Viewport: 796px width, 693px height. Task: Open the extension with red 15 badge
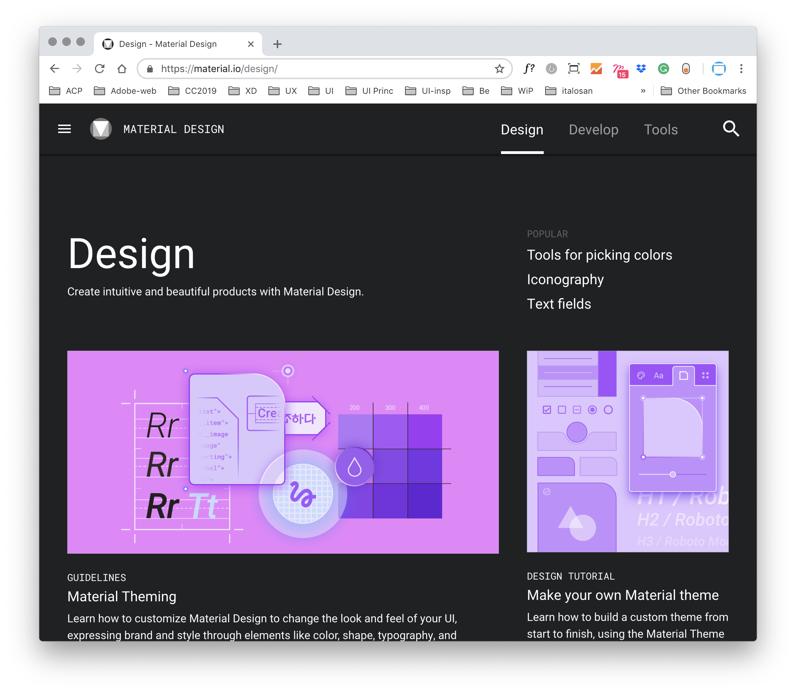[620, 70]
